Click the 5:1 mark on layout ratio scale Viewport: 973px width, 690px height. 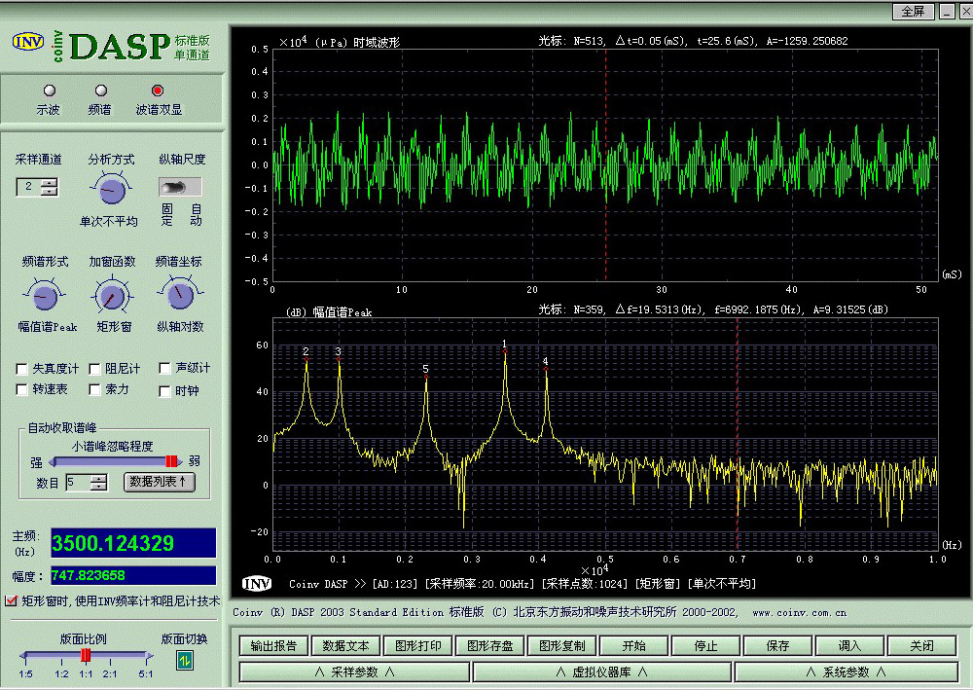pyautogui.click(x=146, y=673)
